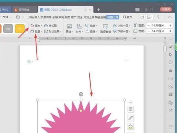Expand the Wrap (环绕) dropdown arrow
Image resolution: width=177 pixels, height=133 pixels.
tap(72, 32)
